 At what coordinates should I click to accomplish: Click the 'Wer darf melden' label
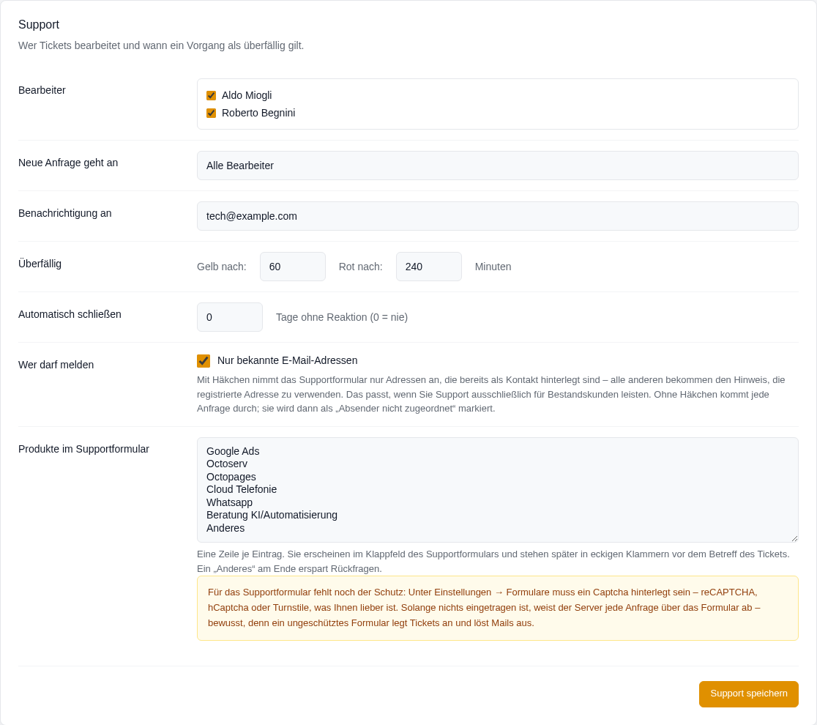[56, 365]
